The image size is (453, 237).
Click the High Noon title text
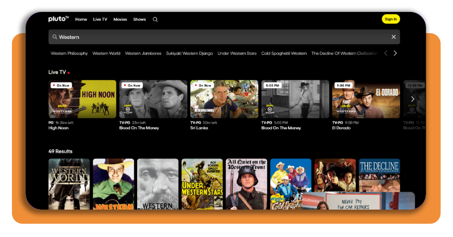pyautogui.click(x=58, y=128)
